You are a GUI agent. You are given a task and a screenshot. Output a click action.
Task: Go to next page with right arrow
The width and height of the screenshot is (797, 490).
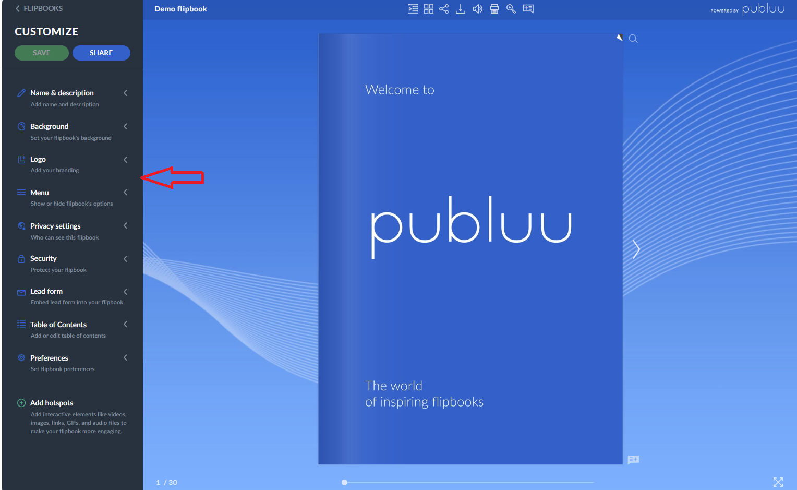click(636, 249)
